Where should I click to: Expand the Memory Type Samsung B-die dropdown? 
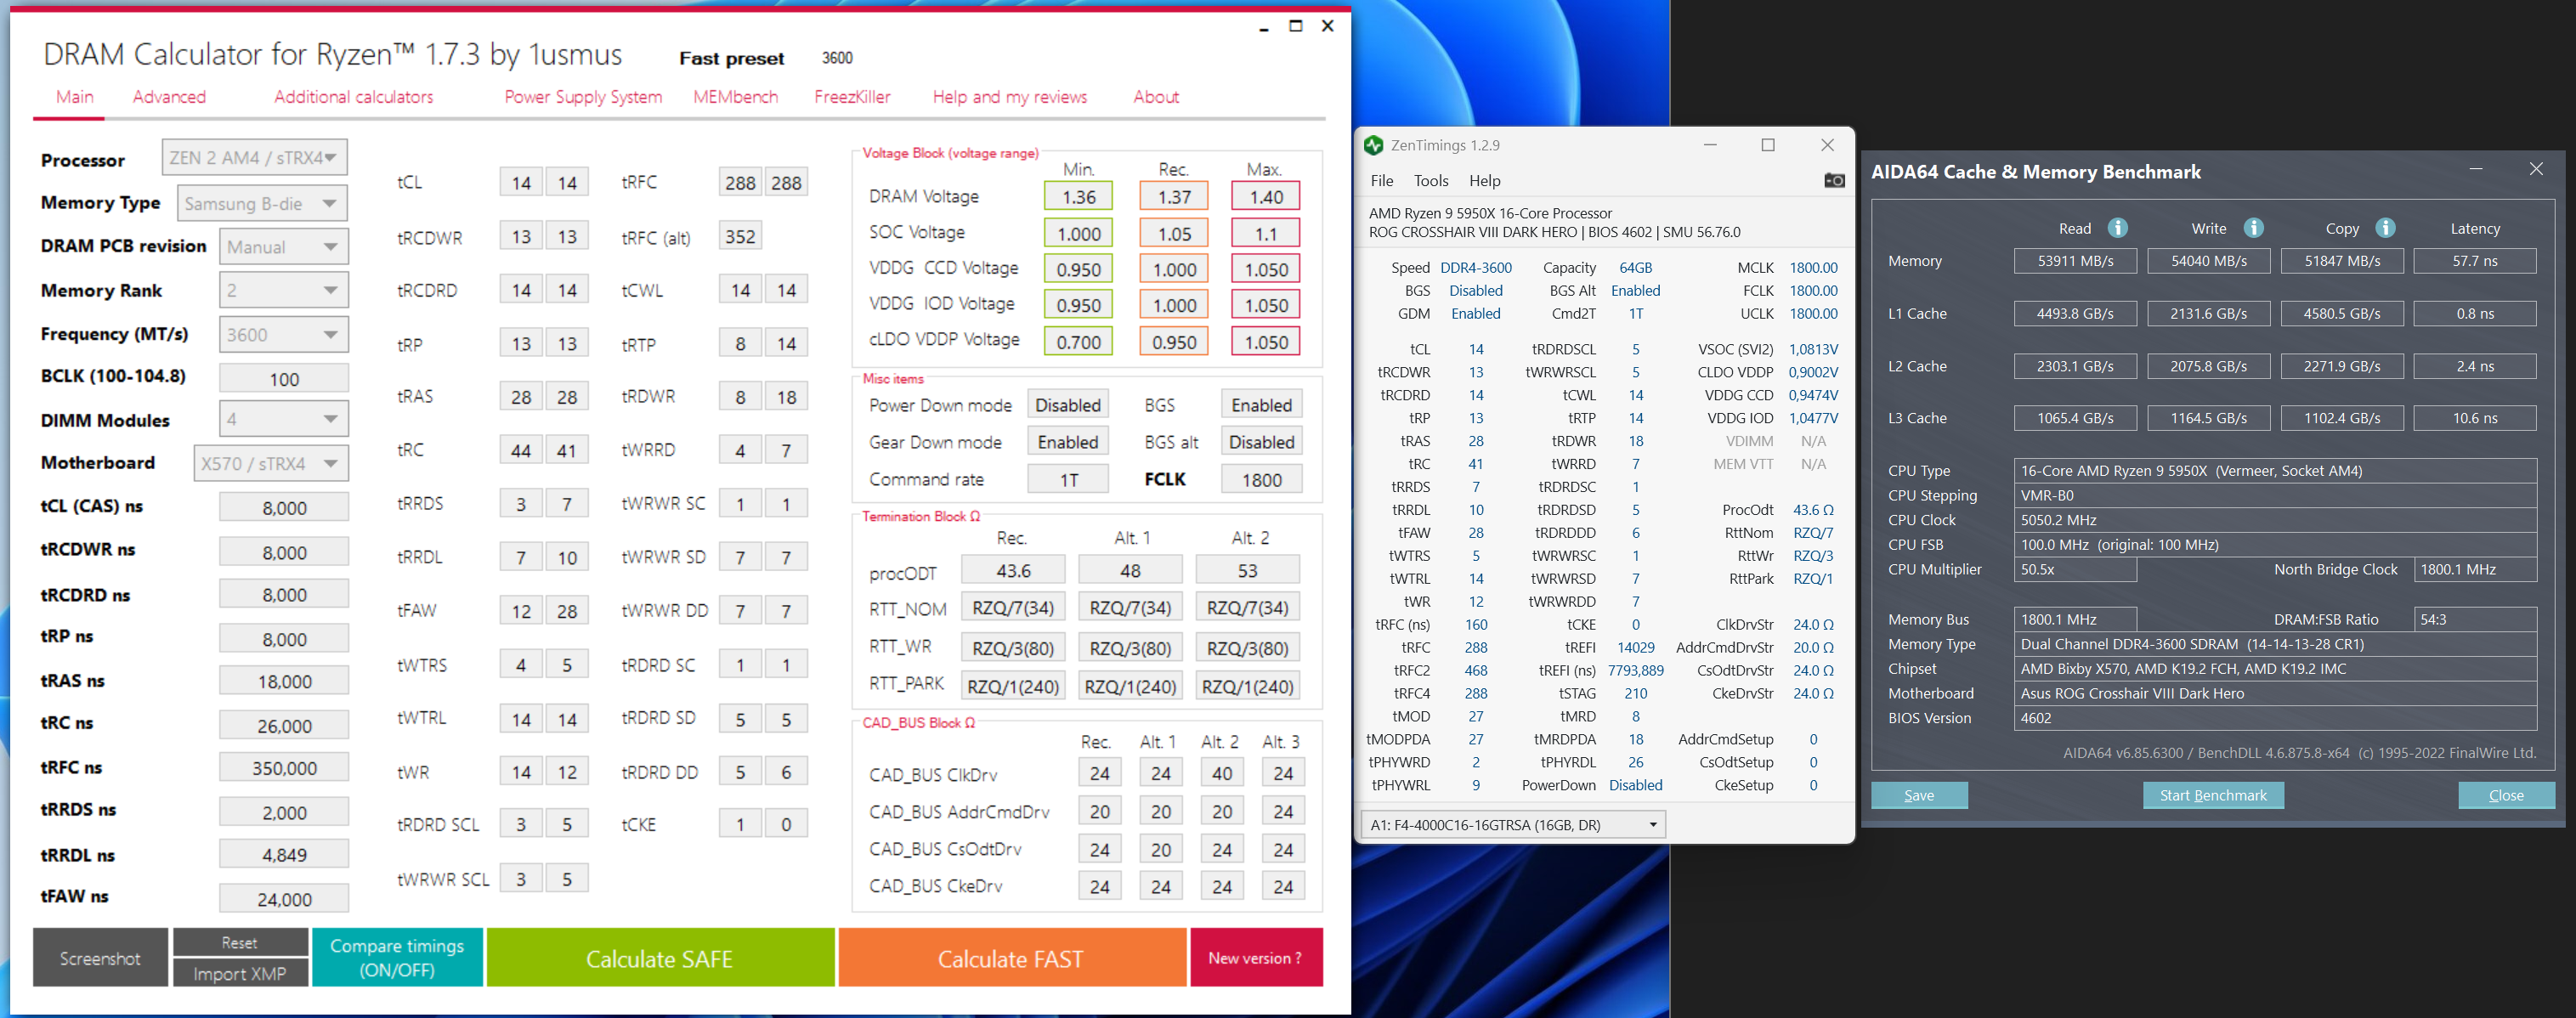[263, 203]
